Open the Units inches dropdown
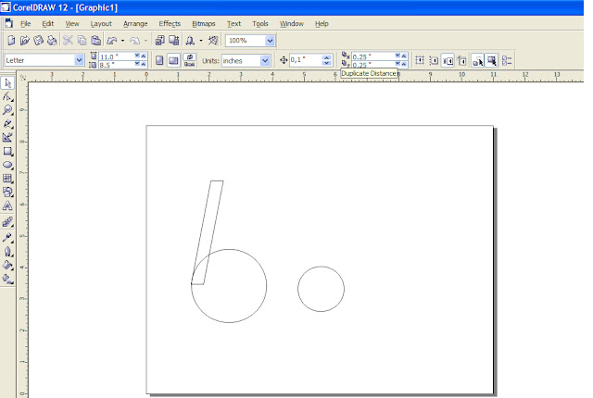593x398 pixels. (x=265, y=60)
